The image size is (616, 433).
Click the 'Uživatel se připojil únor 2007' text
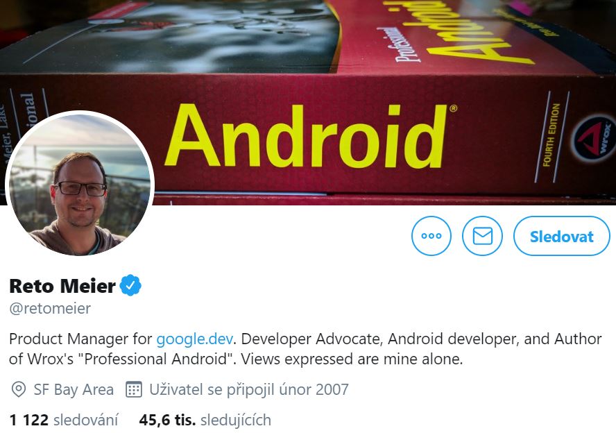(x=249, y=389)
